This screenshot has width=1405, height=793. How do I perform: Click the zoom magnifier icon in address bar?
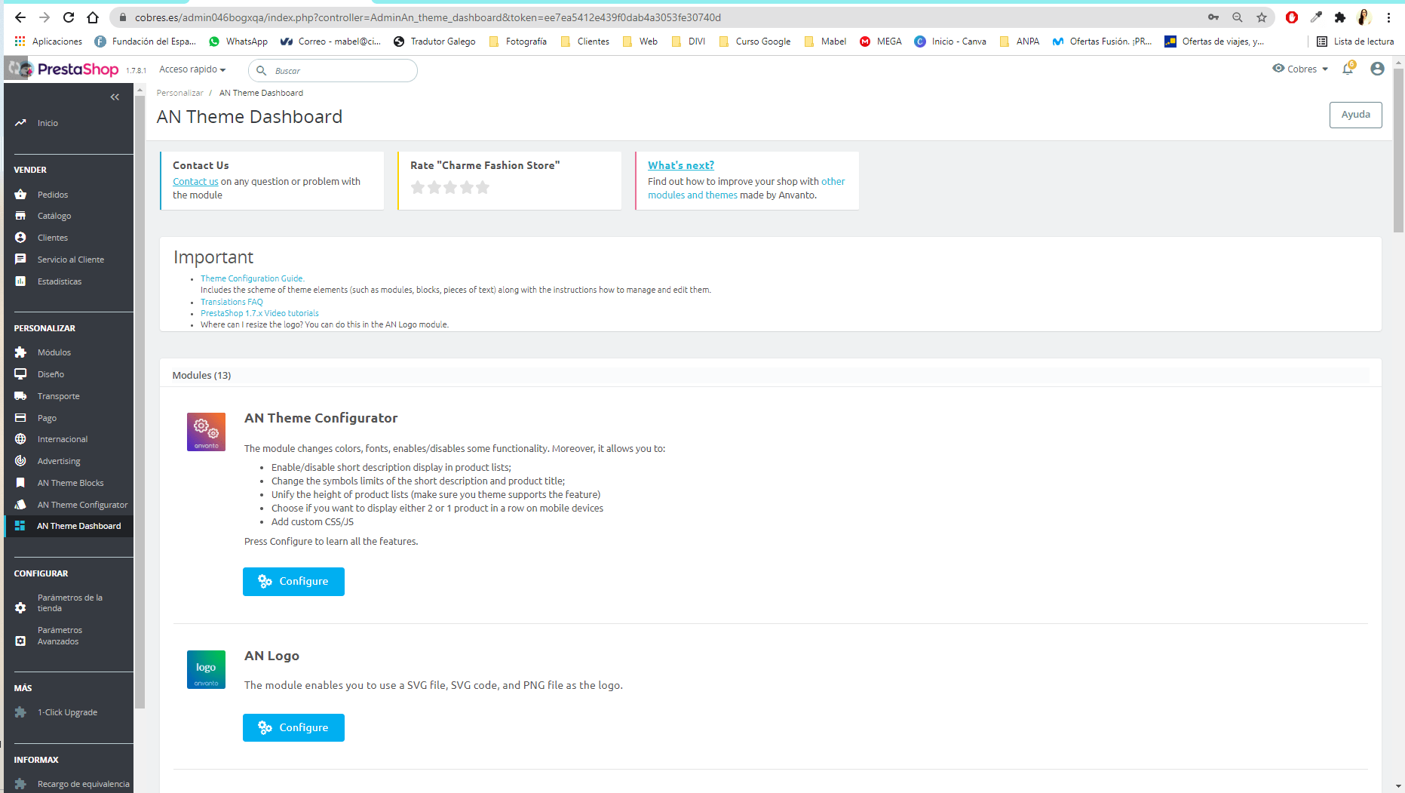pos(1238,17)
